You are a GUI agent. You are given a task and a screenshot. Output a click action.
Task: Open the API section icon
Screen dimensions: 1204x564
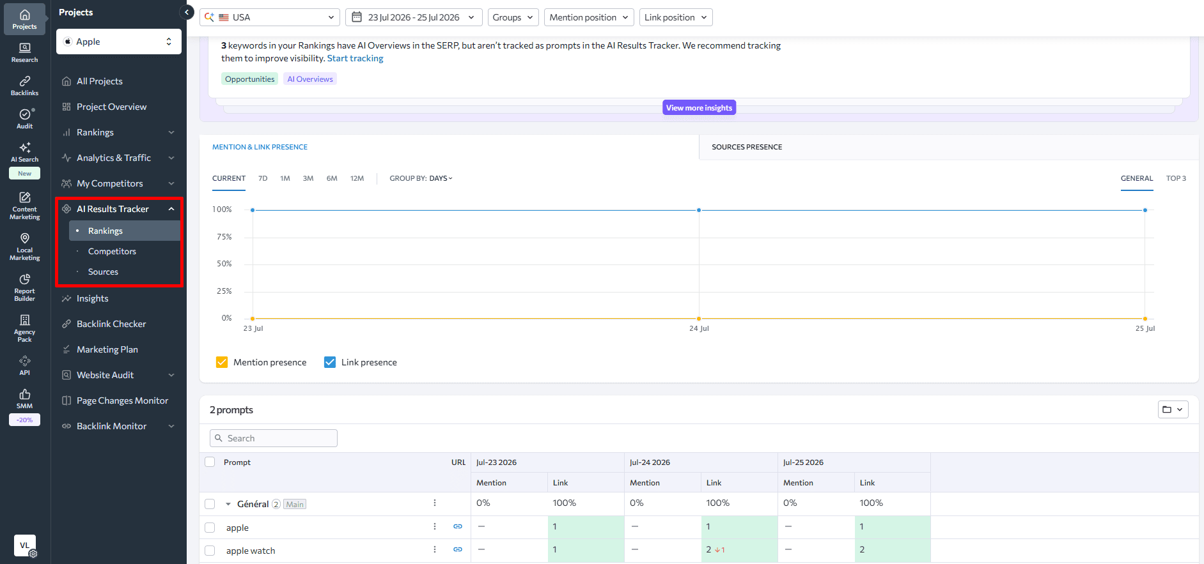(24, 365)
